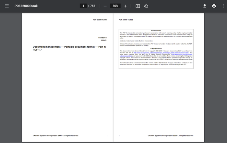Click the Adobe copyright footer on first page

tap(55, 136)
